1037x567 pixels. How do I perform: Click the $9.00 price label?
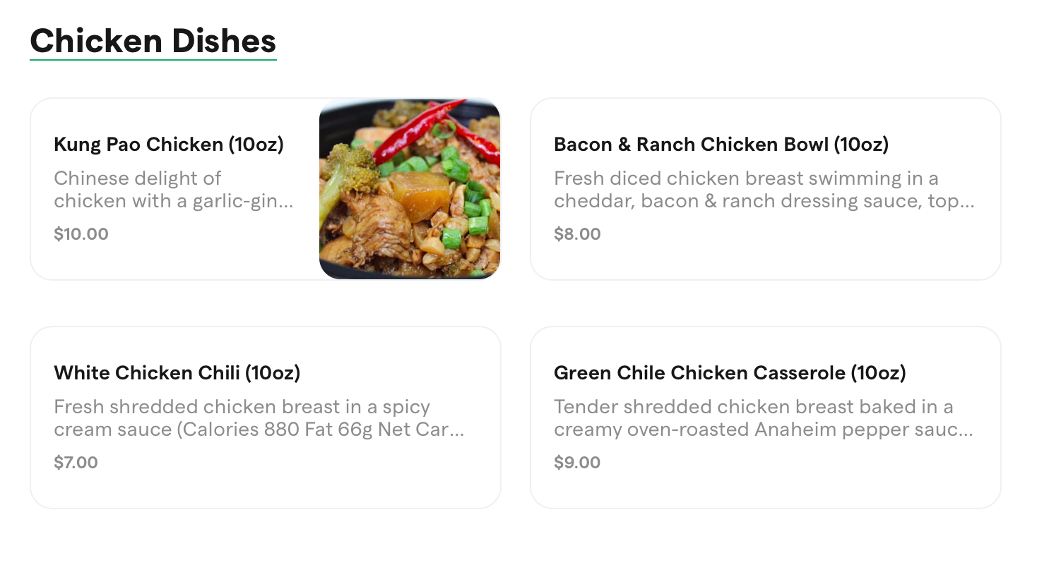pyautogui.click(x=577, y=463)
